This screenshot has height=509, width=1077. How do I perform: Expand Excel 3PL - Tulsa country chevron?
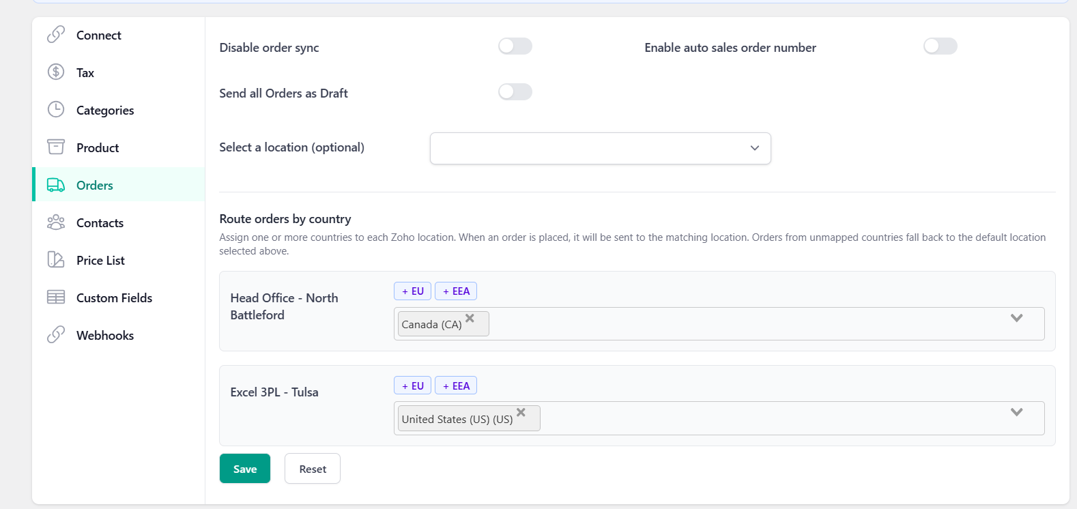[1016, 412]
